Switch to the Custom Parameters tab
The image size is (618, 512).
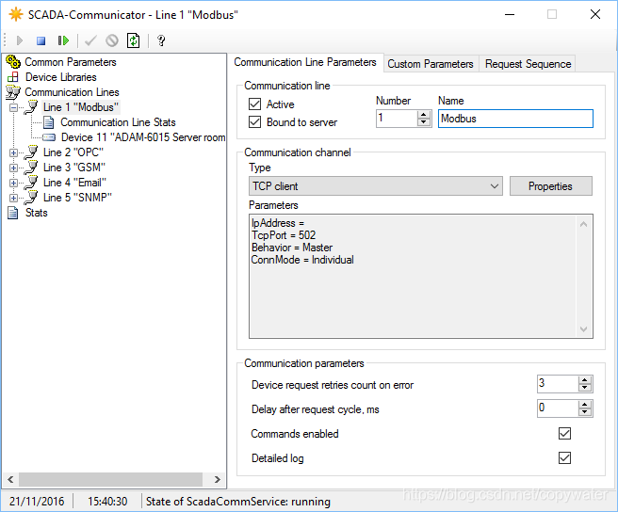pyautogui.click(x=431, y=64)
